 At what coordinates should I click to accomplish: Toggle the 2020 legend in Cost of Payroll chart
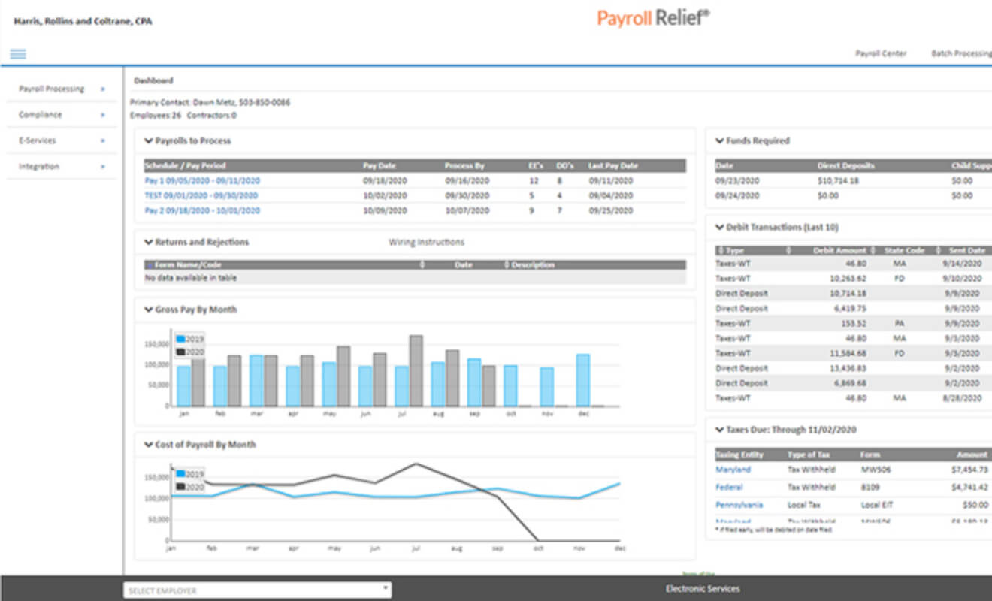tap(189, 486)
